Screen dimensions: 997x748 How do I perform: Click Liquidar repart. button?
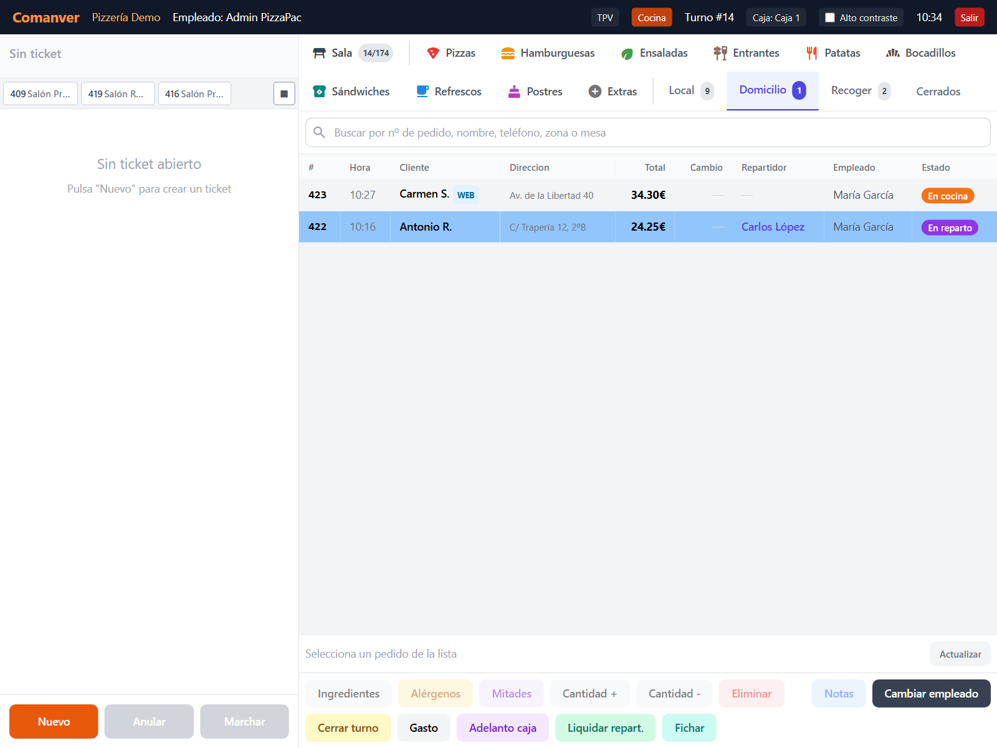605,728
